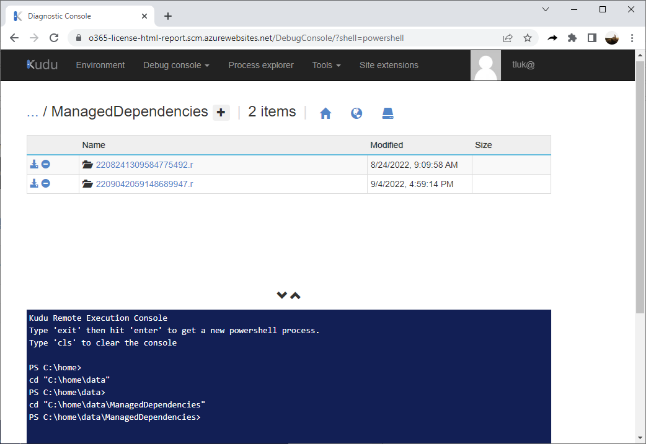
Task: Click the plus icon beside ManagedDependencies
Action: pos(221,112)
